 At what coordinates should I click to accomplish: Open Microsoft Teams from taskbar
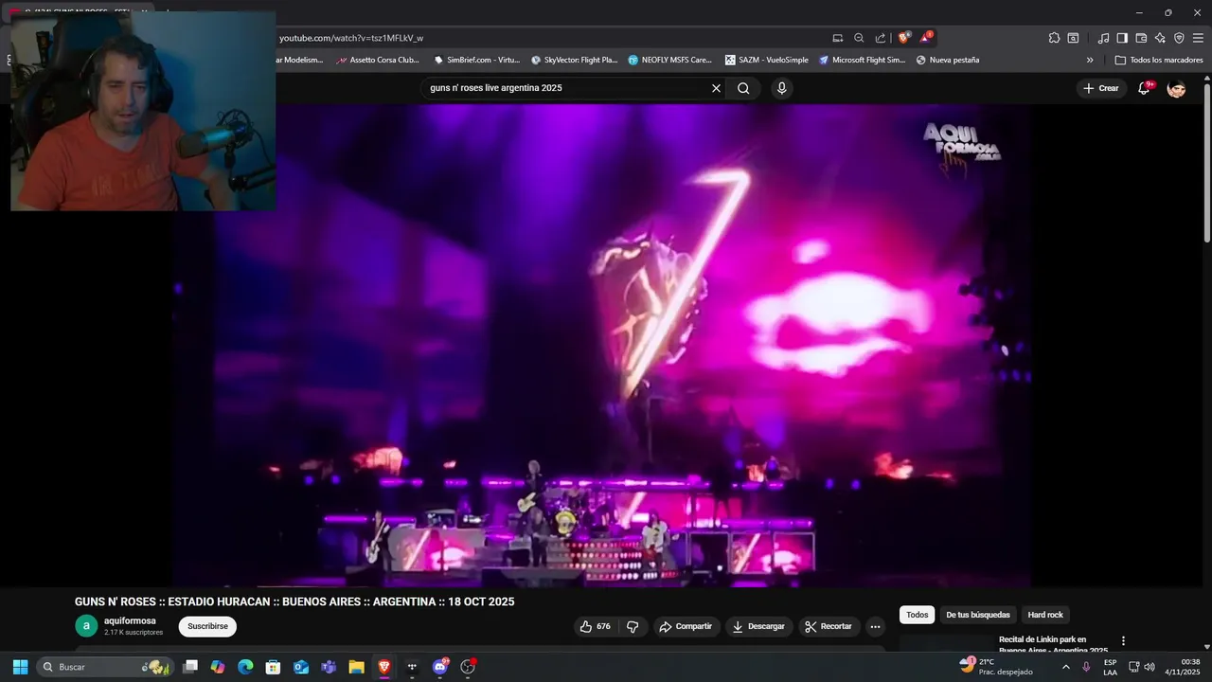(329, 667)
